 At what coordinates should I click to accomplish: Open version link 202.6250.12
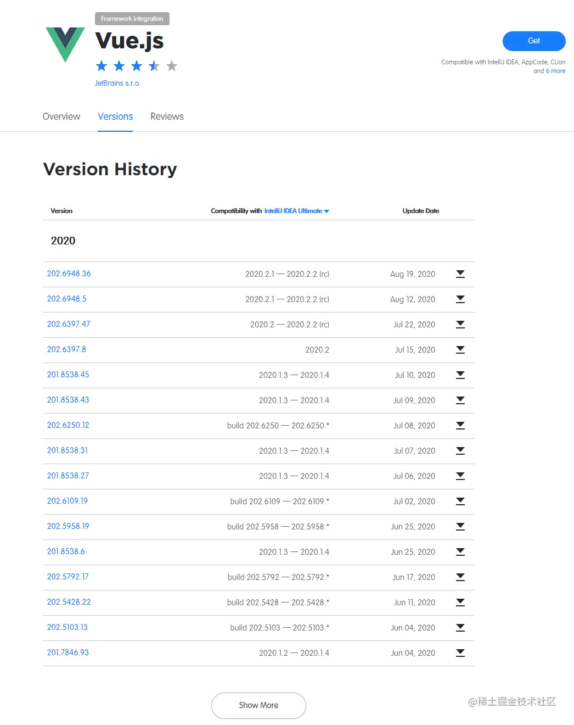pos(68,425)
